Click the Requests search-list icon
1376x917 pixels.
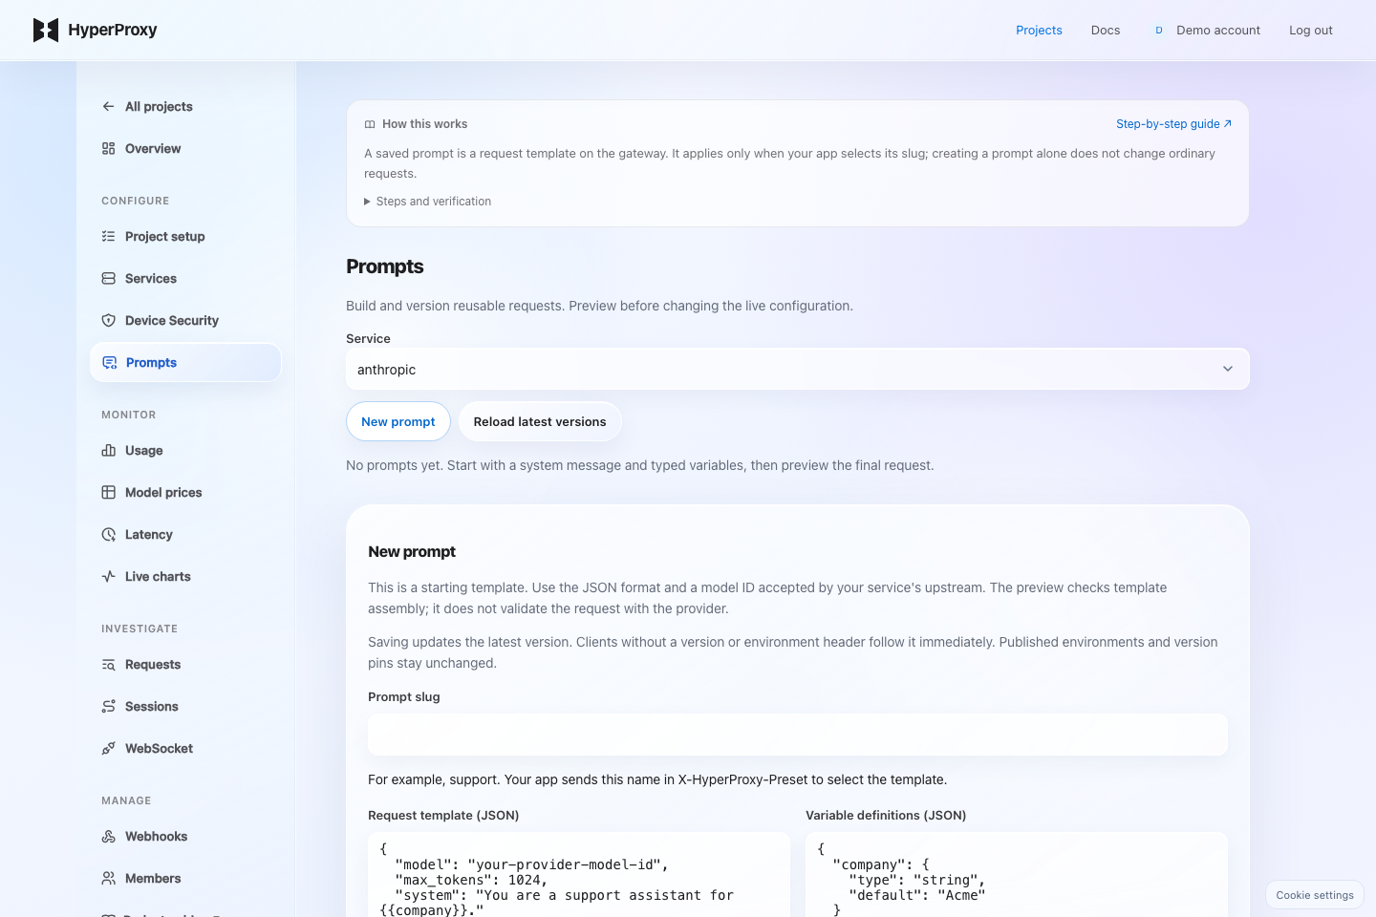[x=108, y=664]
